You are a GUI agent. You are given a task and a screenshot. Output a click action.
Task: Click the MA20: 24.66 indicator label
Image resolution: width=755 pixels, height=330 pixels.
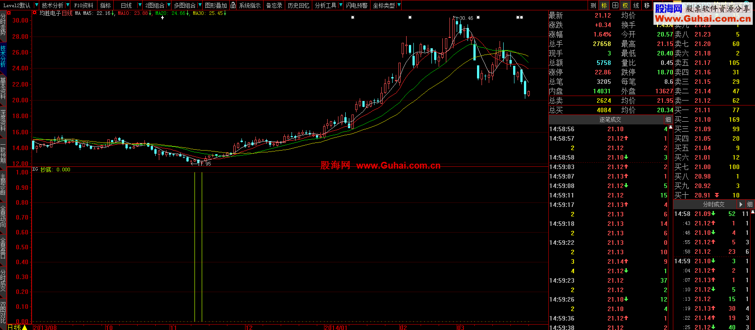172,14
